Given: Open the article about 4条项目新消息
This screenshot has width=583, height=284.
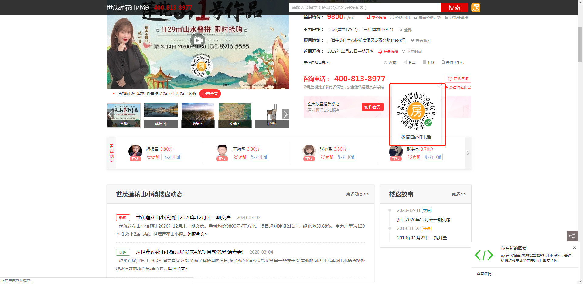Looking at the screenshot, I should 190,252.
